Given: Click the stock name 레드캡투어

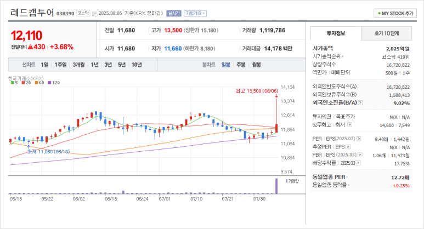Looking at the screenshot, I should tap(32, 13).
